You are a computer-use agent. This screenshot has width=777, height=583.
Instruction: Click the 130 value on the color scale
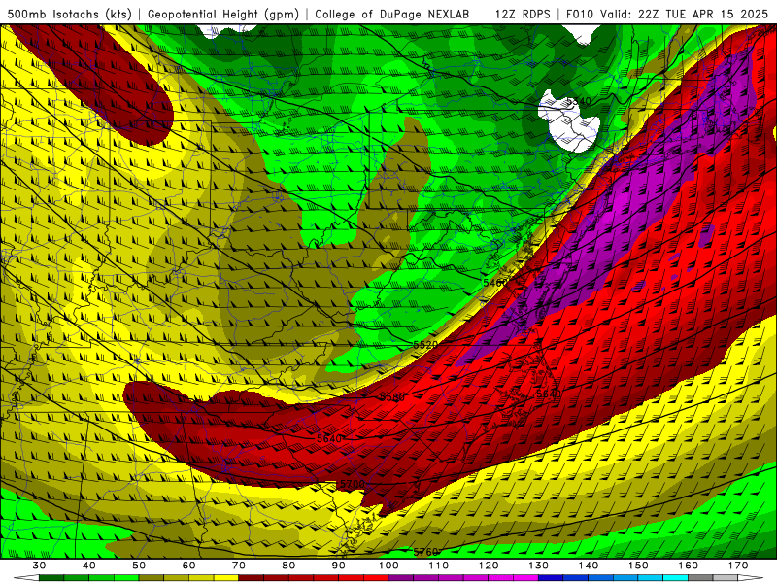pos(539,566)
